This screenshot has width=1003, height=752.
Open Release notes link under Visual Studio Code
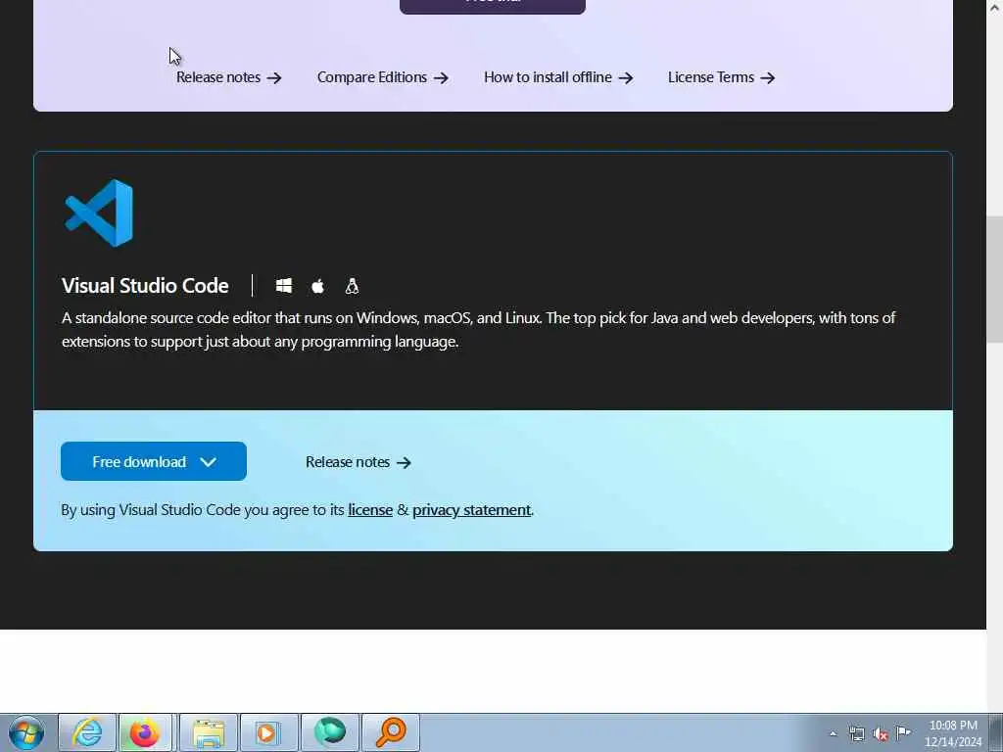click(x=358, y=462)
